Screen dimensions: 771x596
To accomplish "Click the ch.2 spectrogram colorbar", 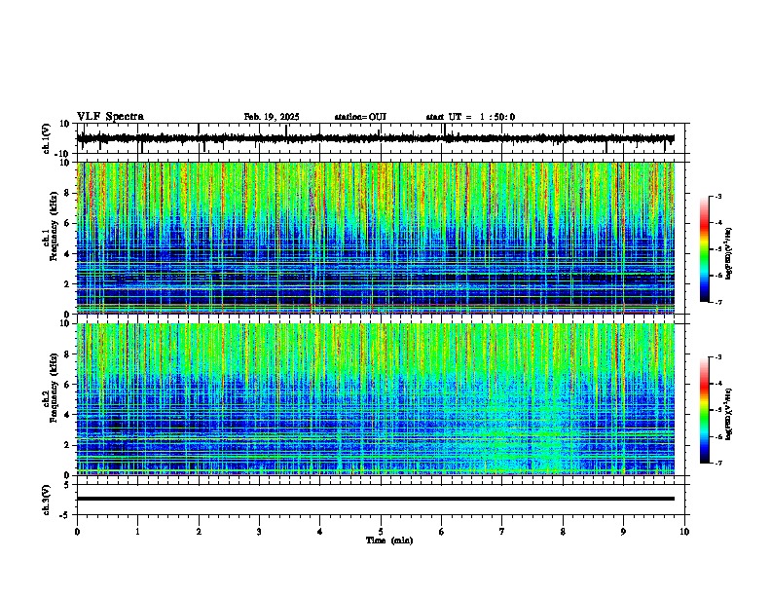I will pos(705,410).
